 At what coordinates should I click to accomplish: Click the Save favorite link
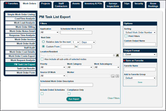(140, 82)
